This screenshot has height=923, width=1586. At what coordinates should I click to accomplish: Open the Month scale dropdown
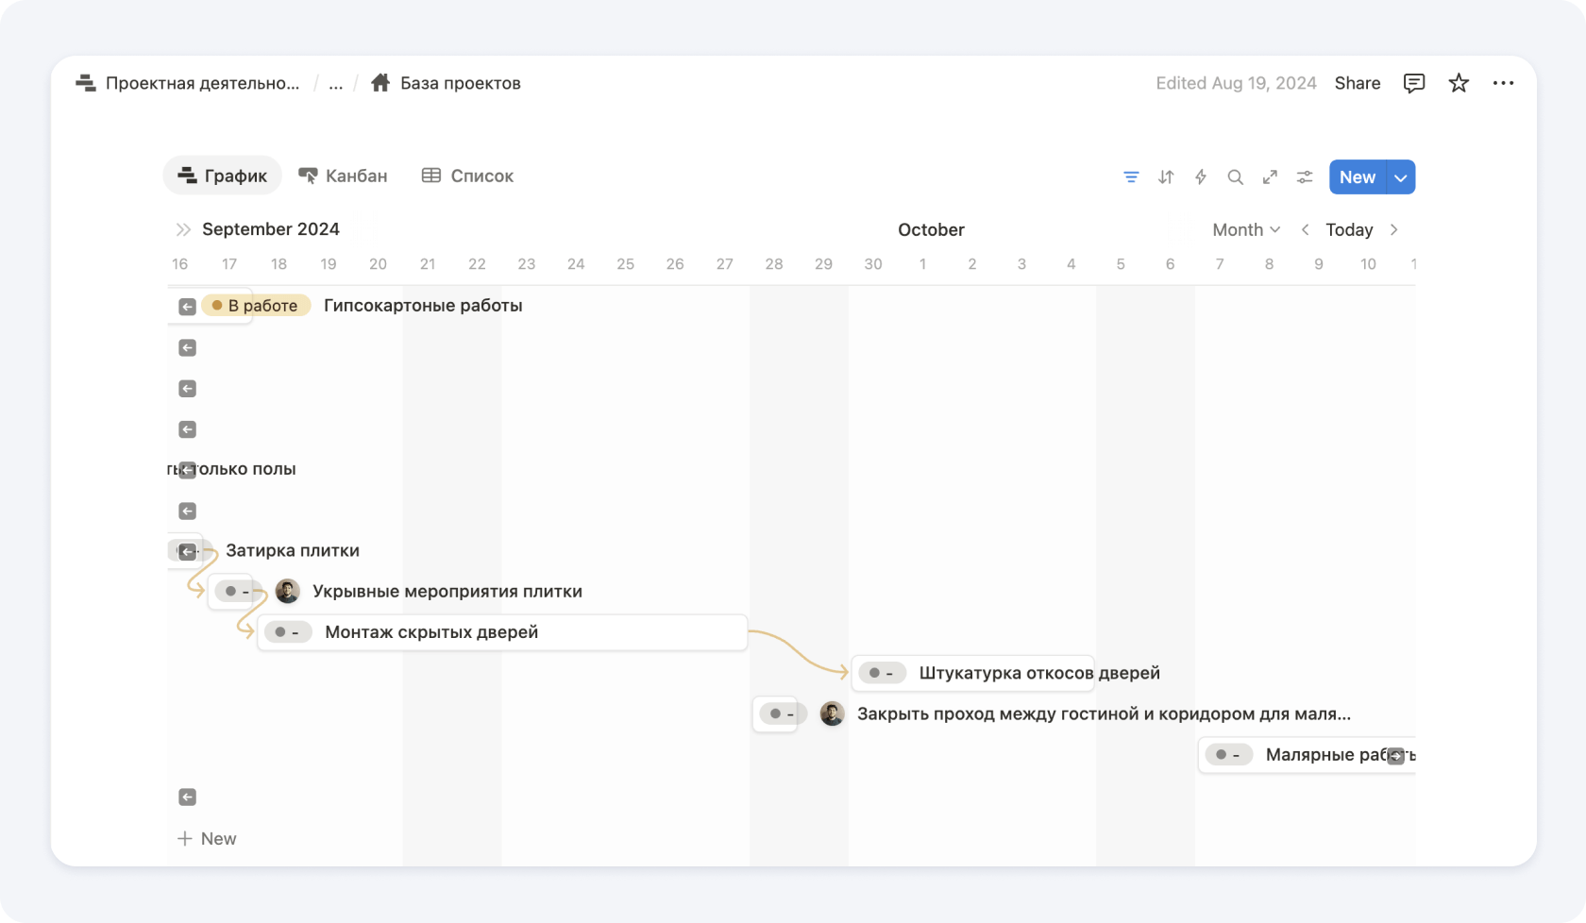tap(1245, 229)
